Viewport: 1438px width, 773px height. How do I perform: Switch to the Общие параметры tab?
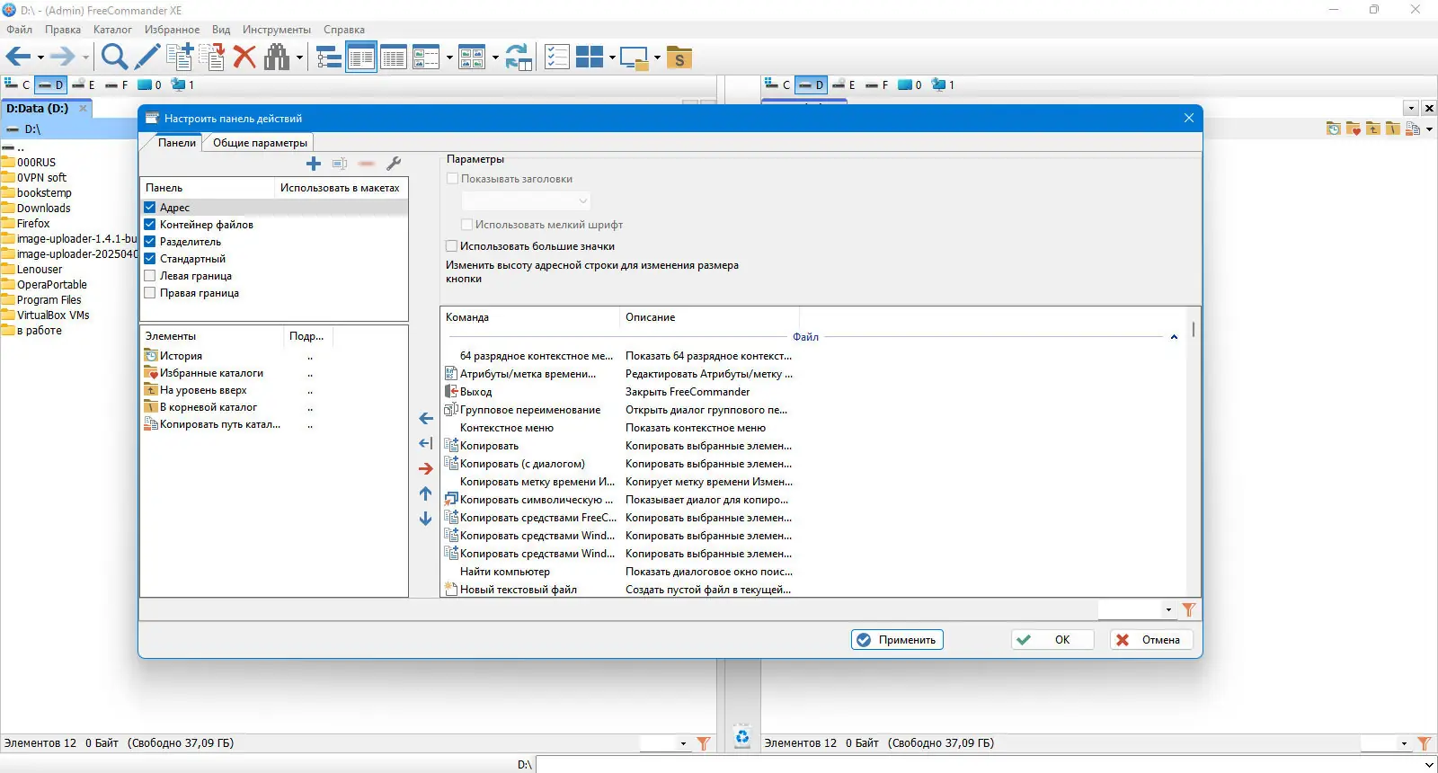click(x=260, y=143)
